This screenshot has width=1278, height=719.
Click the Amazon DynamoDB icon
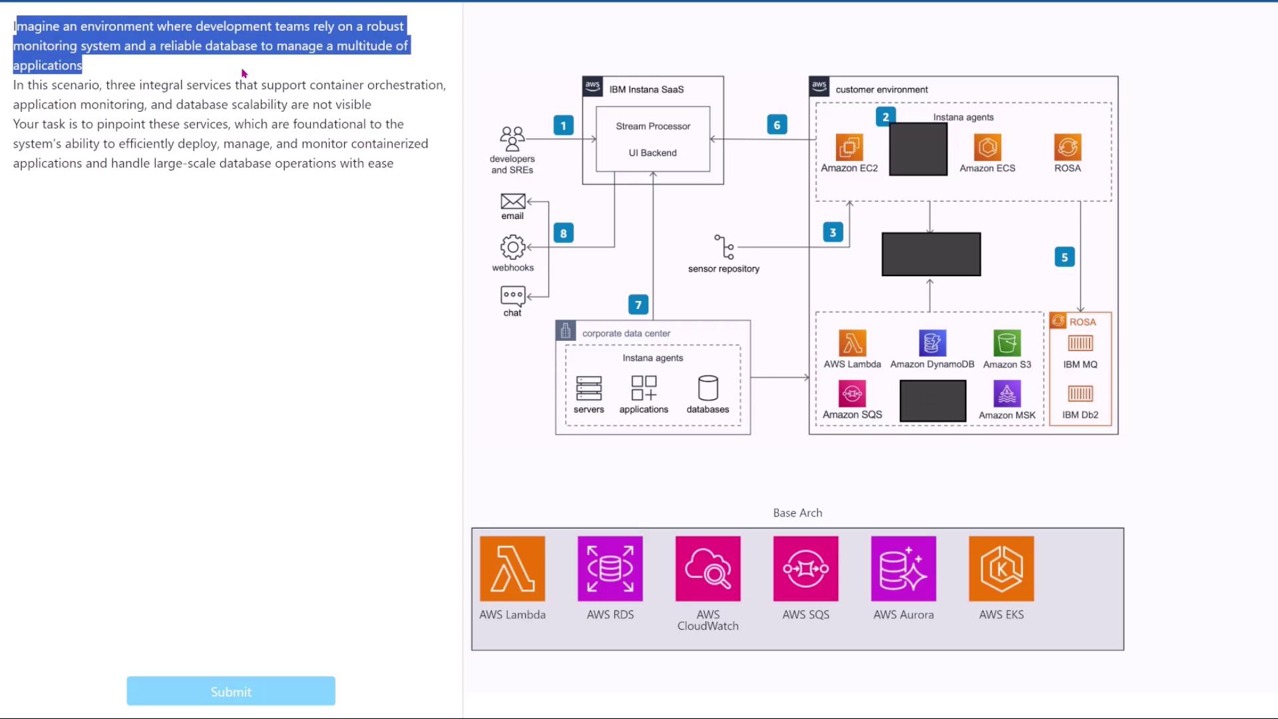[x=932, y=343]
